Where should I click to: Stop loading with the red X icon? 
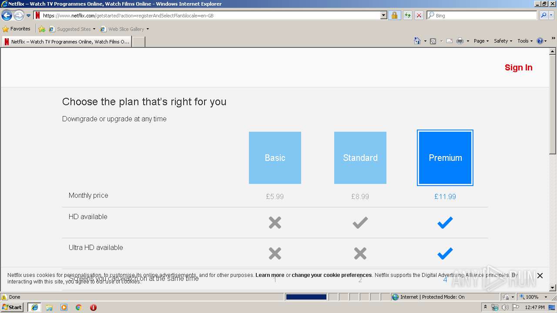(419, 16)
